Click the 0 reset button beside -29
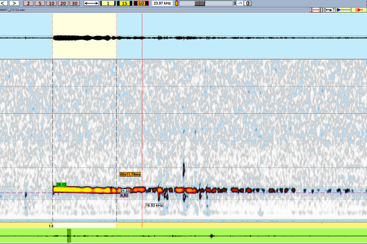This screenshot has height=244, width=367. (247, 3)
